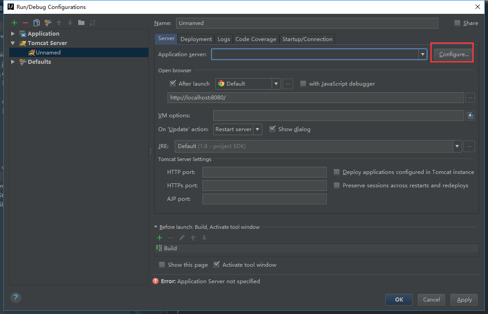Collapse the Tomcat Server tree node
The image size is (488, 314).
[13, 43]
